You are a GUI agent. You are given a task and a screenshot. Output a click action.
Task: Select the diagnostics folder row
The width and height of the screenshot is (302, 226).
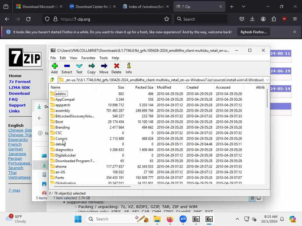[x=157, y=150]
